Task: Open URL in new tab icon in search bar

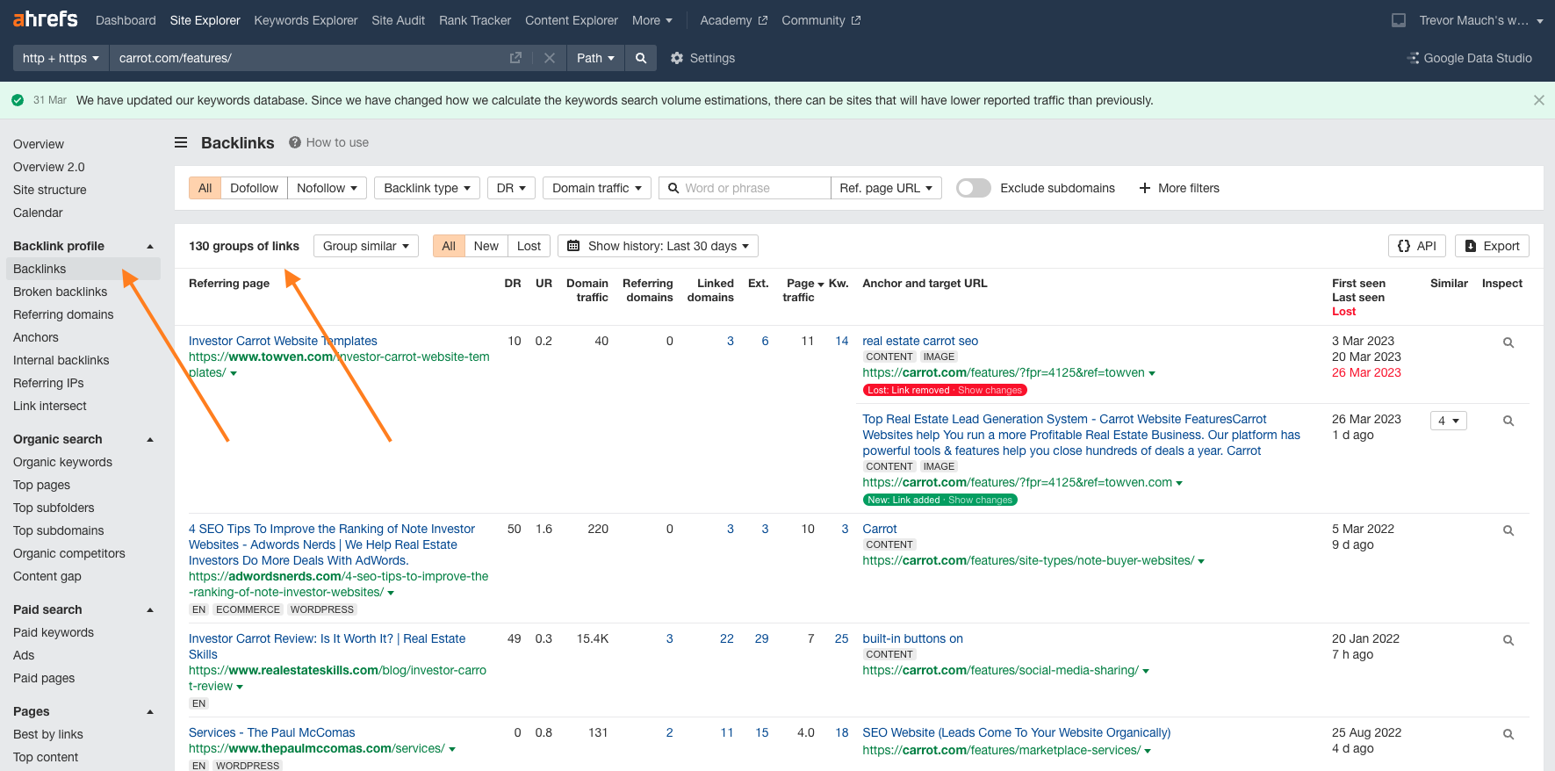Action: coord(515,58)
